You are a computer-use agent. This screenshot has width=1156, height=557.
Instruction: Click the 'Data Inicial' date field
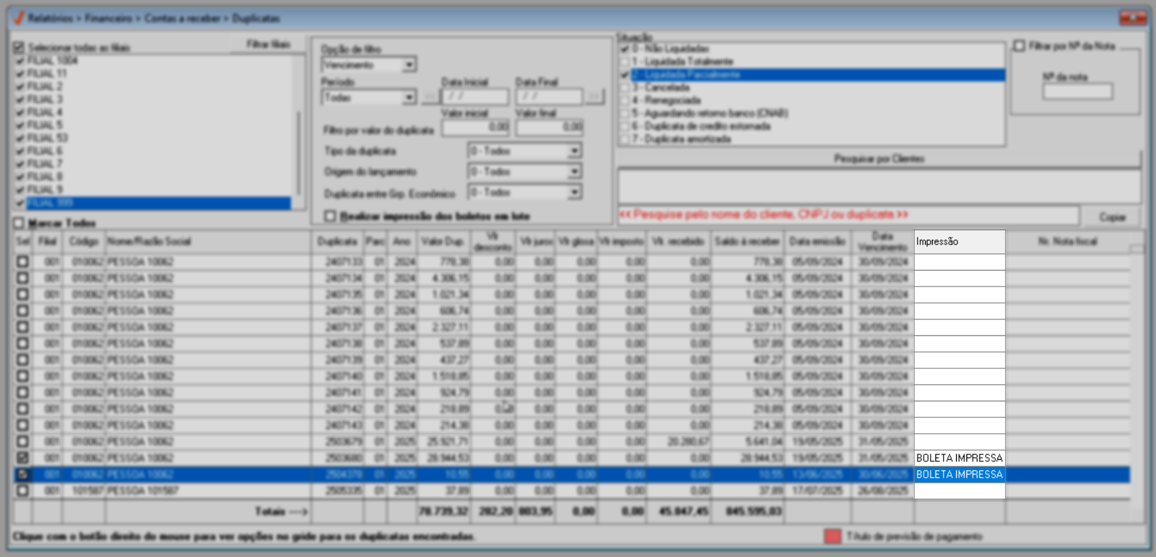tap(475, 97)
